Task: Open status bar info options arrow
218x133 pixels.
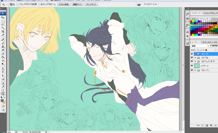Action: pyautogui.click(x=46, y=132)
